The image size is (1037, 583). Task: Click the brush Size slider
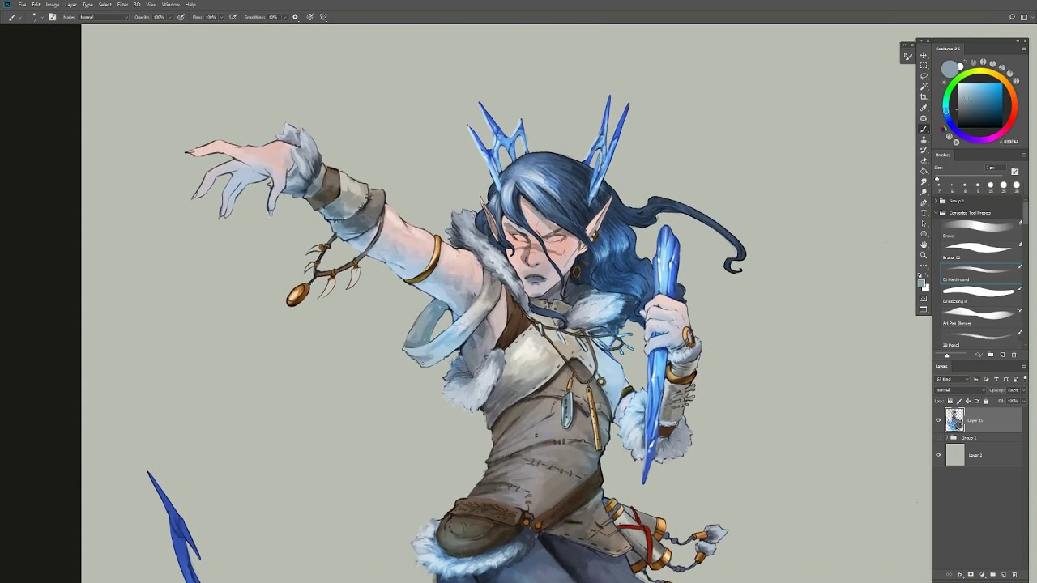click(x=969, y=178)
